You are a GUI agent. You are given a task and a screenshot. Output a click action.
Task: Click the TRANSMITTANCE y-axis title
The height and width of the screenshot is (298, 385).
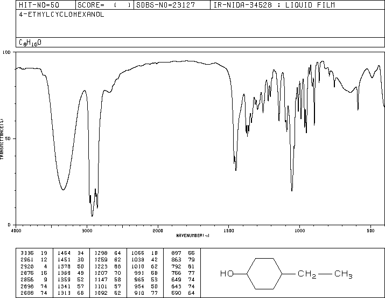2,139
